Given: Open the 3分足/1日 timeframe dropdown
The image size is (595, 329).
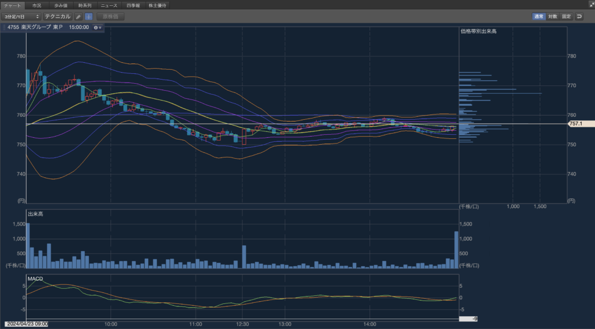Looking at the screenshot, I should (x=21, y=17).
